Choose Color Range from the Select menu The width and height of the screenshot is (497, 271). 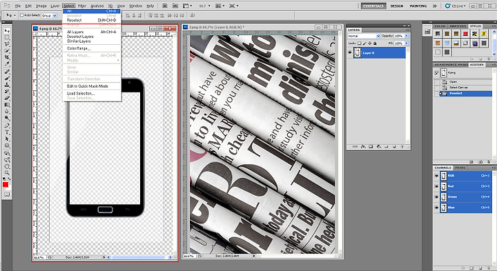point(92,48)
